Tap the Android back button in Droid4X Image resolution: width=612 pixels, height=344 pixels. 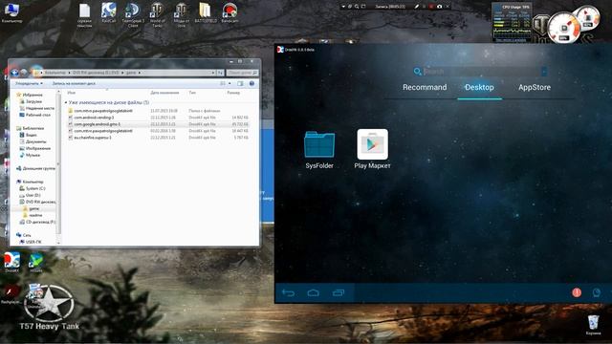(288, 293)
